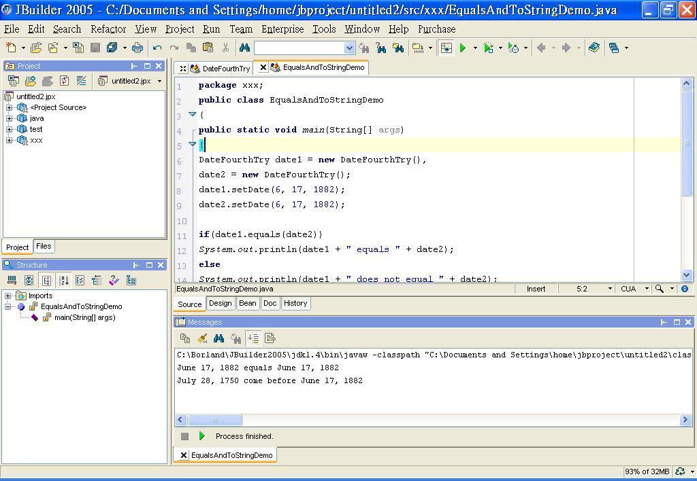The width and height of the screenshot is (697, 481).
Task: Clear messages with the broom icon
Action: point(201,338)
